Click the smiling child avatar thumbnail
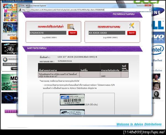The height and width of the screenshot is (135, 166). [156, 86]
